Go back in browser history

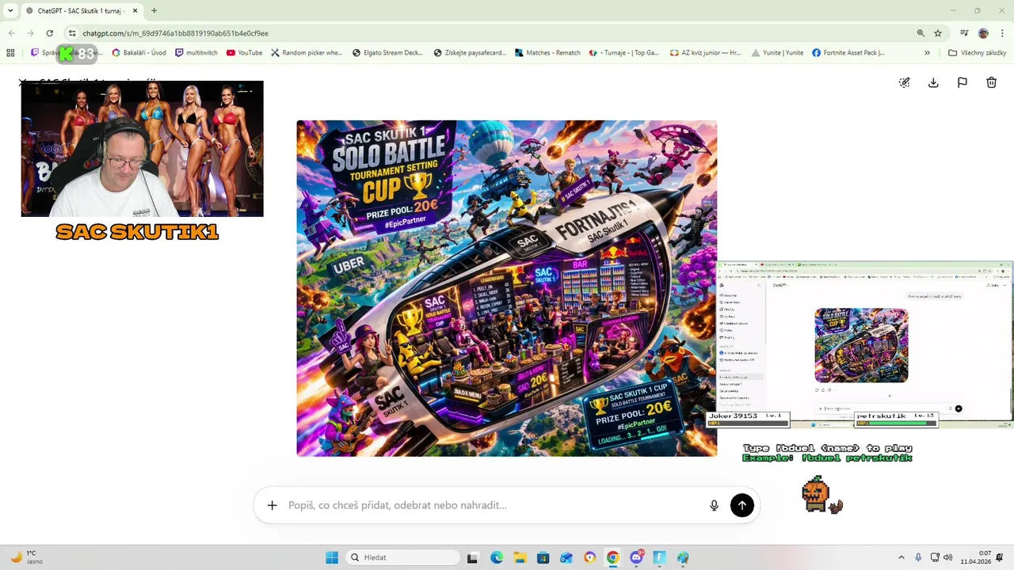11,33
